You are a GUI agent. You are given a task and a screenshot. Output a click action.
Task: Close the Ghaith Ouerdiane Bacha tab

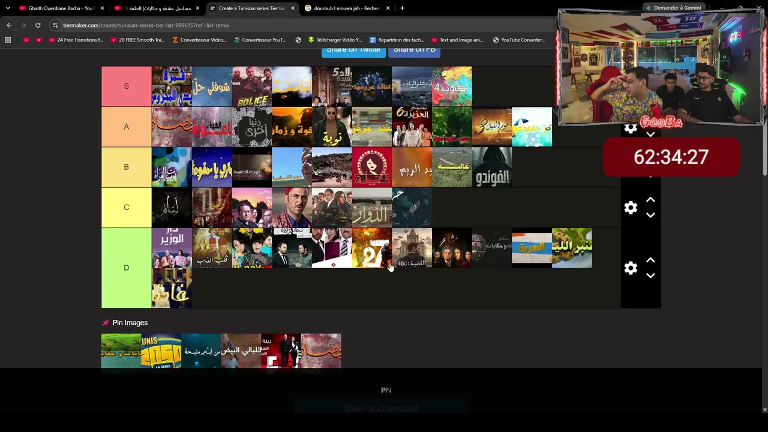(x=103, y=8)
